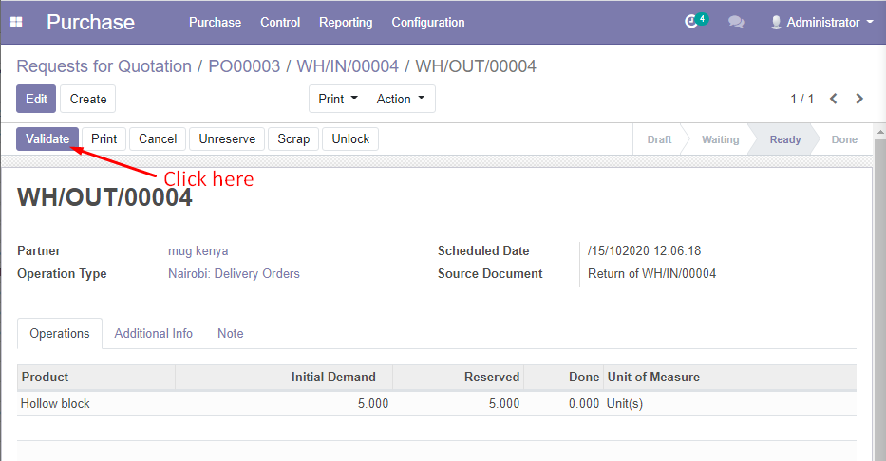Switch to the Additional Info tab
886x461 pixels.
click(154, 334)
